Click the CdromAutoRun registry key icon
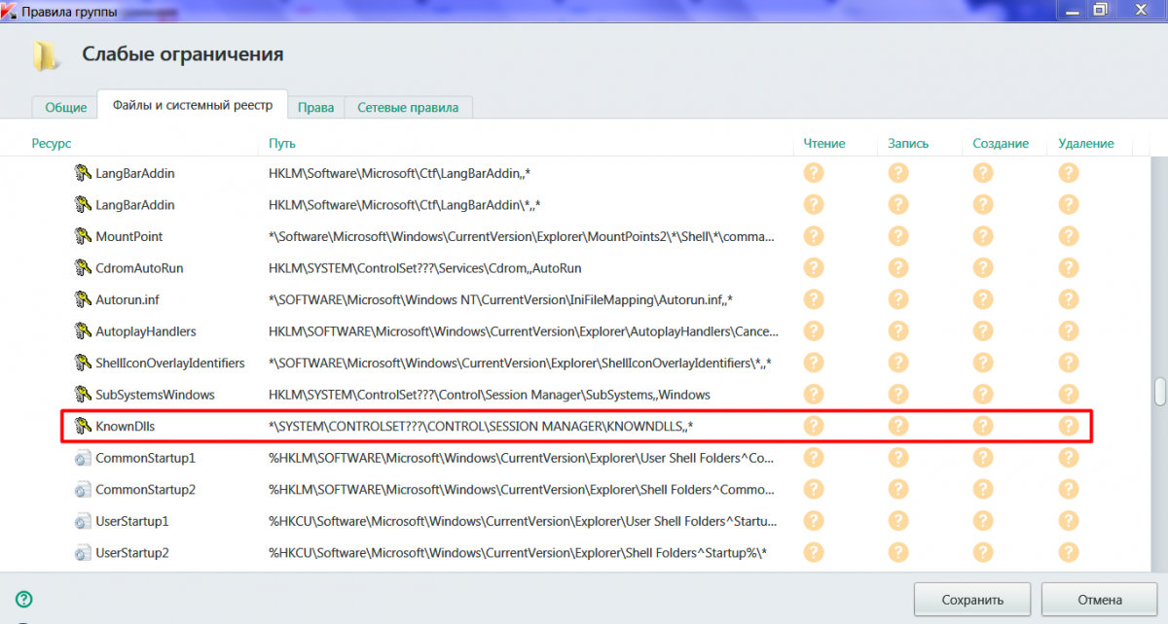Viewport: 1168px width, 624px height. point(83,268)
